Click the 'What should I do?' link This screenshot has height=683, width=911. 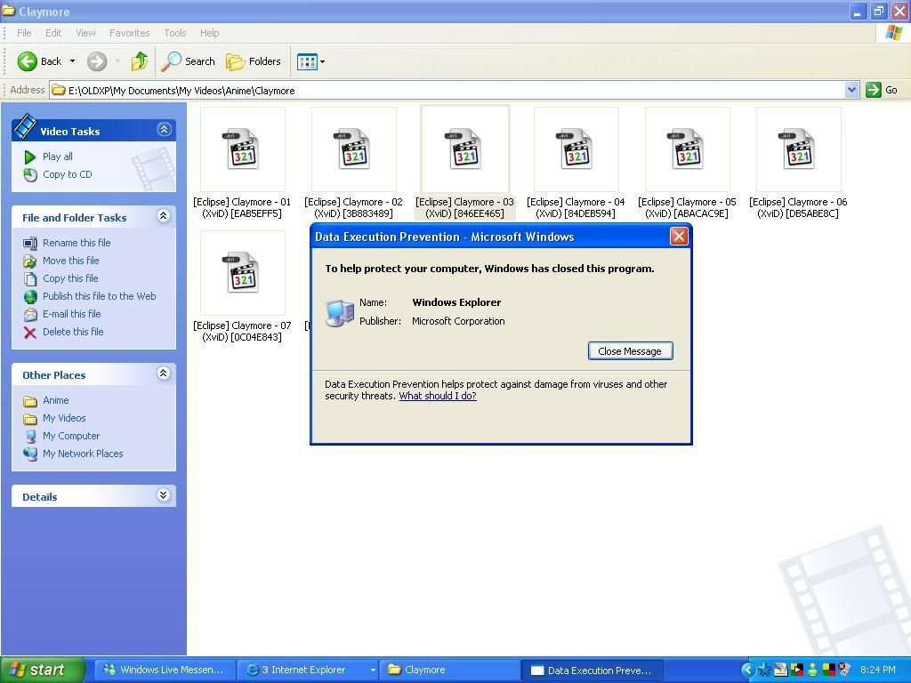pyautogui.click(x=437, y=396)
